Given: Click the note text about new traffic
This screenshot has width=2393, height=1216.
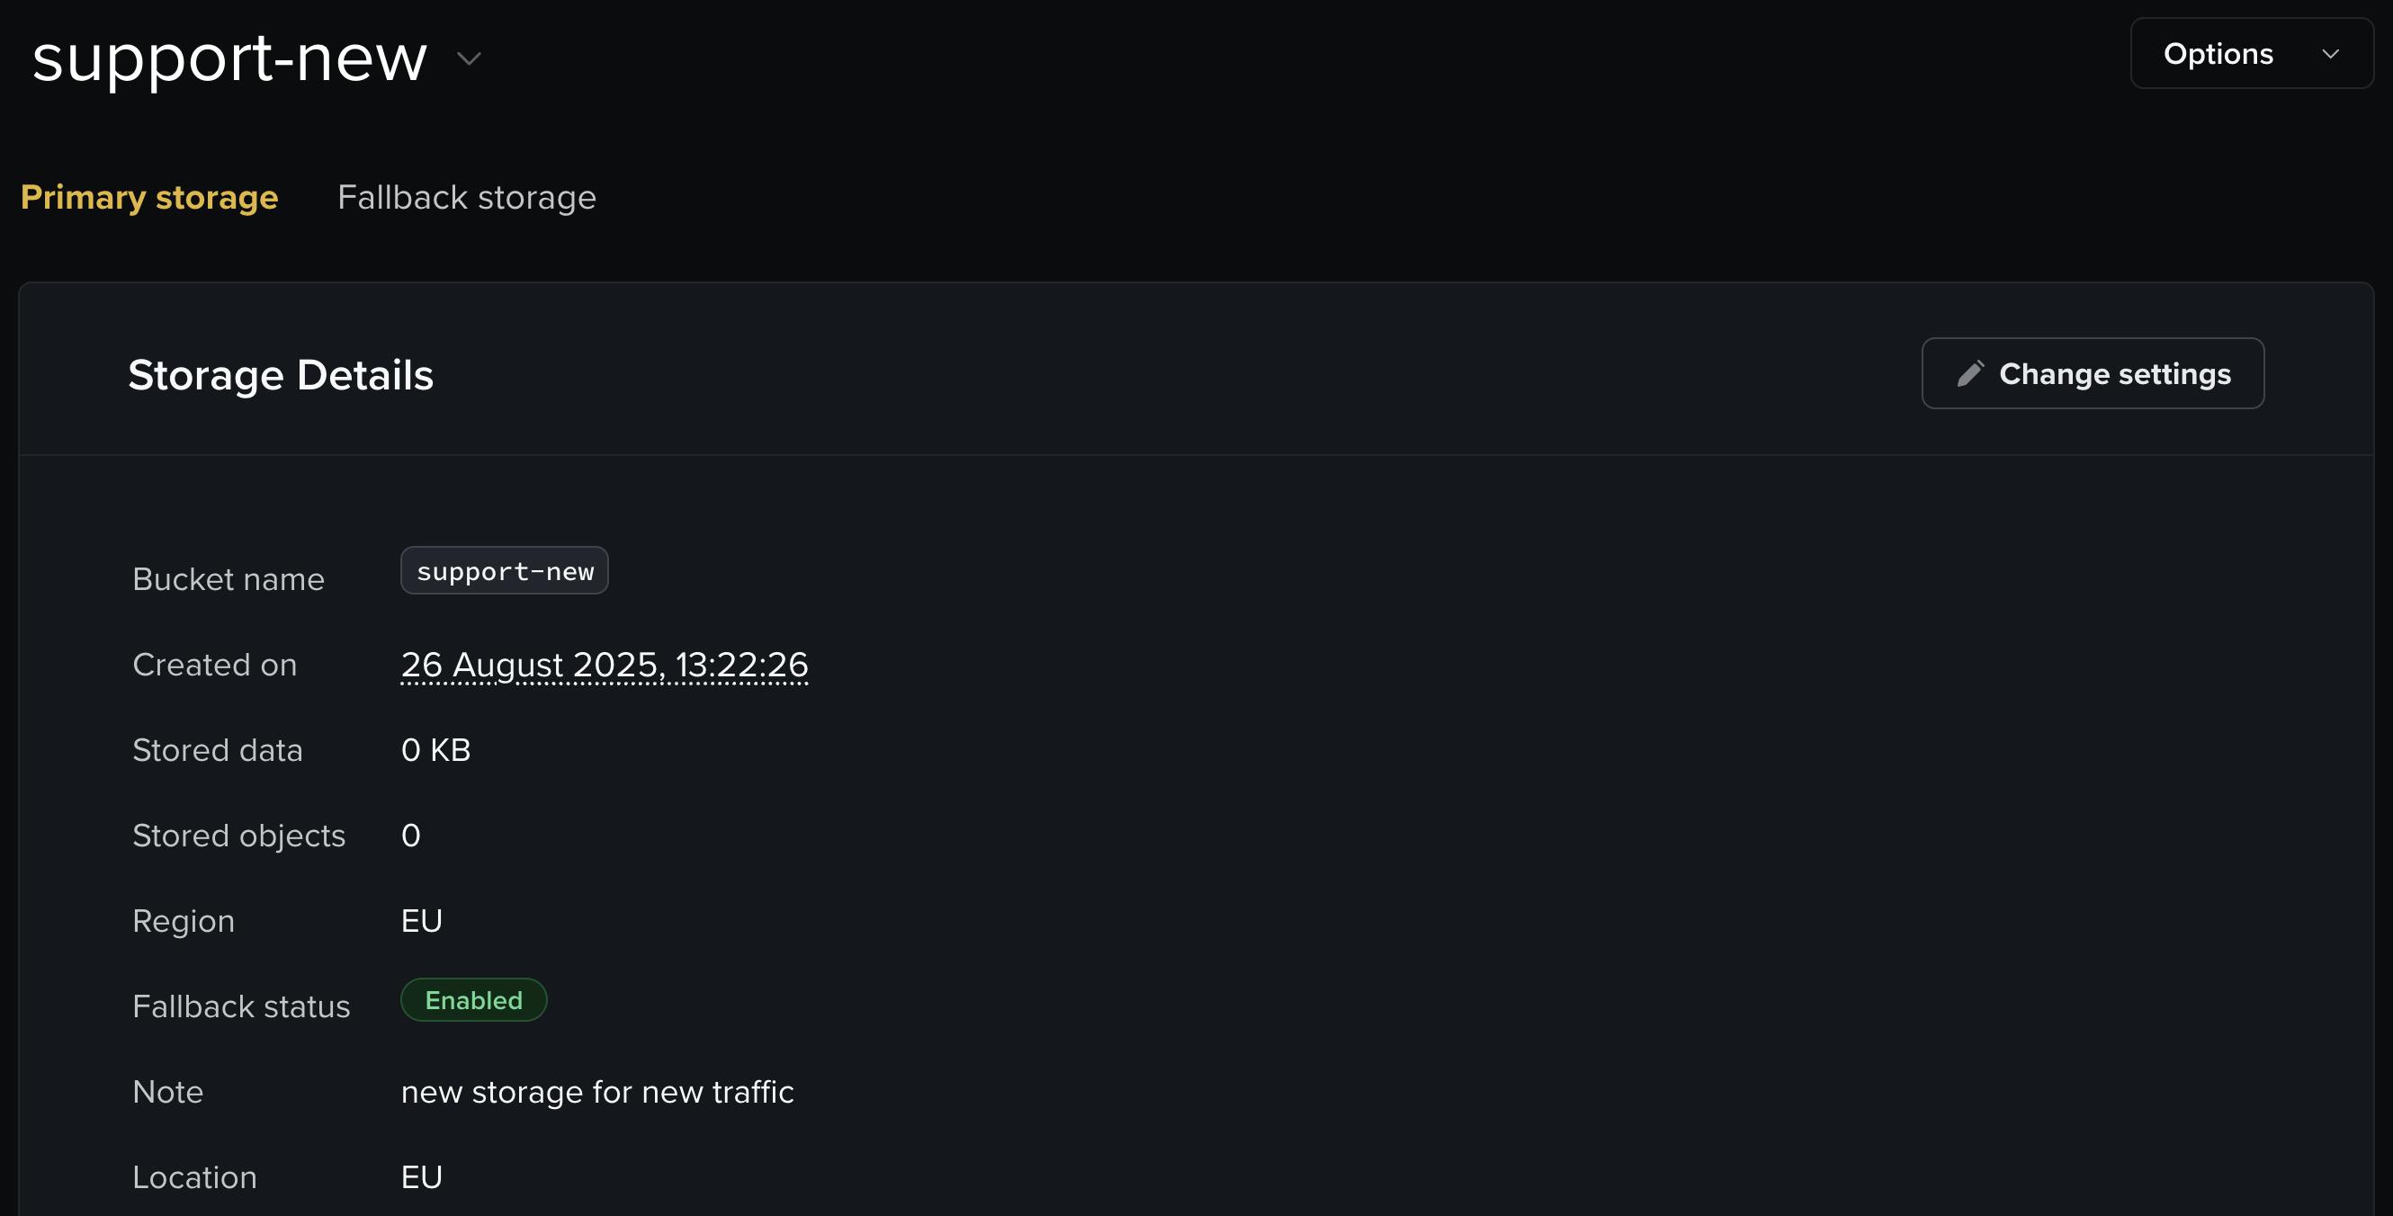Looking at the screenshot, I should 597,1093.
